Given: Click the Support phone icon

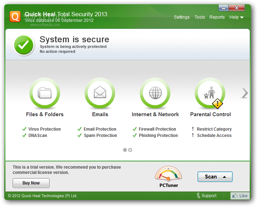Looking at the screenshot, I should (x=199, y=196).
